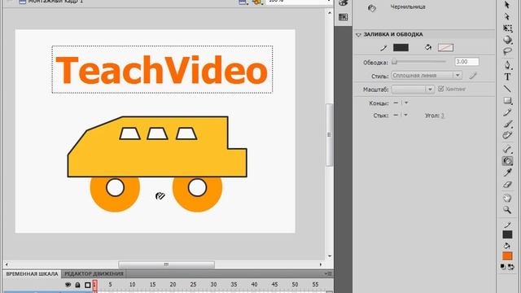This screenshot has width=521, height=293.
Task: Click the fill color swatch in properties
Action: [x=445, y=47]
